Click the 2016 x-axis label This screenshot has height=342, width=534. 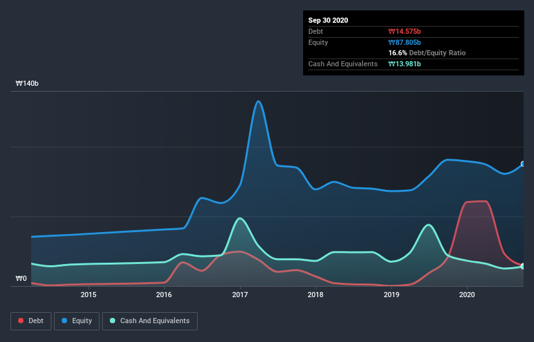click(x=164, y=295)
